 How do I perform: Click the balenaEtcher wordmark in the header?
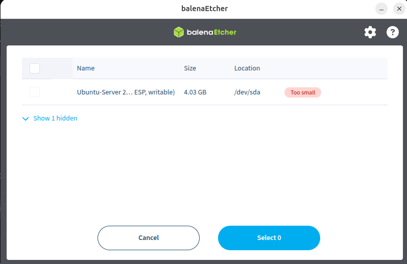pos(211,32)
